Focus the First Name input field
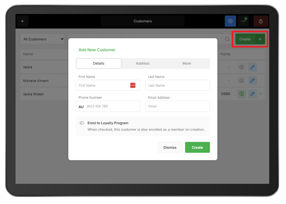Viewport: 286px width, 204px height. (x=108, y=85)
